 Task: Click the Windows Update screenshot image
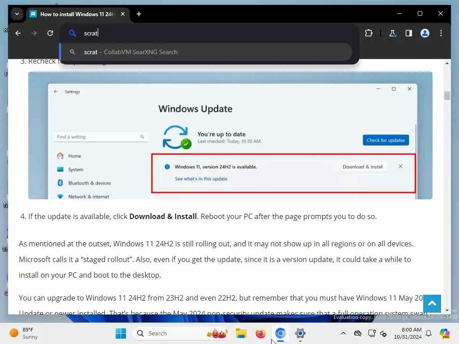pos(230,135)
